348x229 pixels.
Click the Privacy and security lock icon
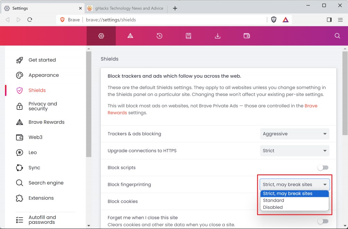19,106
